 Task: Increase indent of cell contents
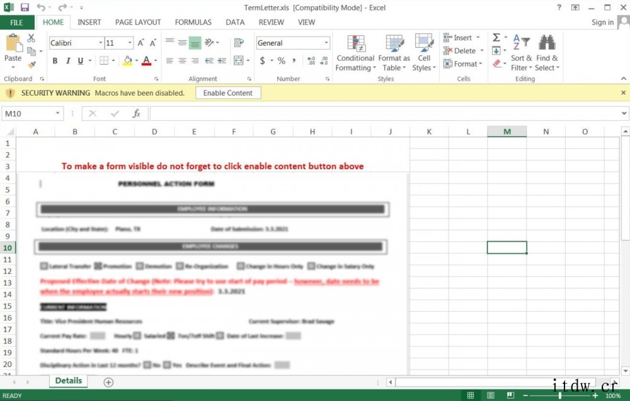click(222, 60)
